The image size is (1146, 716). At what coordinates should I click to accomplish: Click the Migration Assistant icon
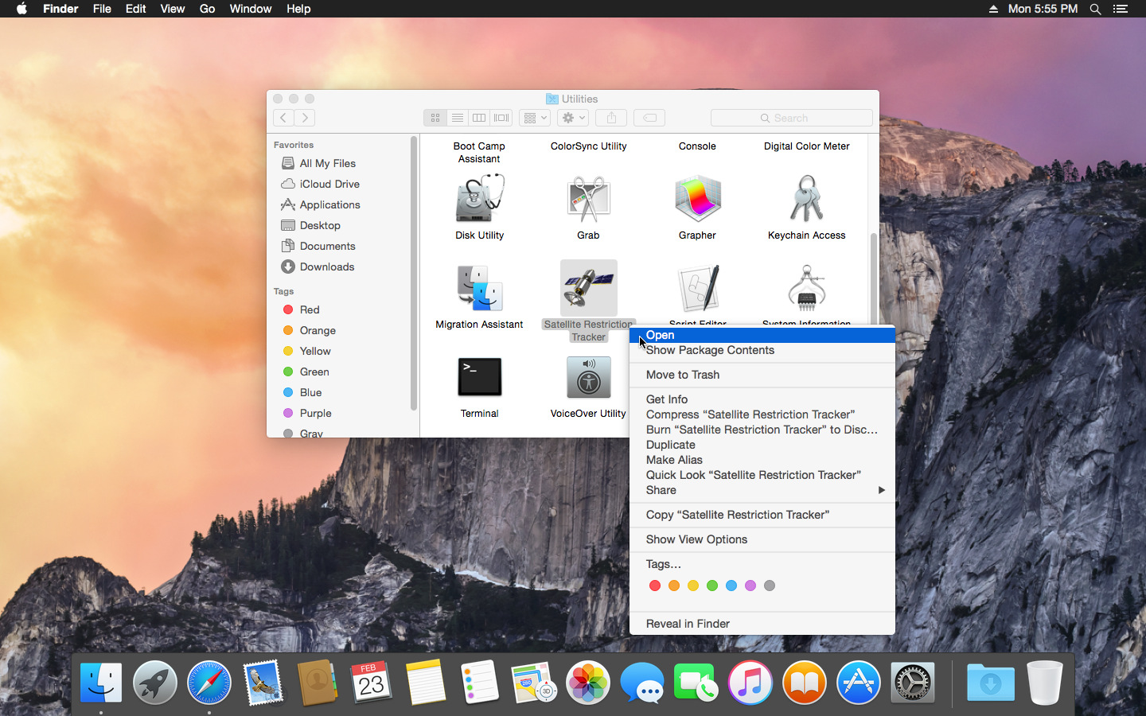pyautogui.click(x=479, y=288)
